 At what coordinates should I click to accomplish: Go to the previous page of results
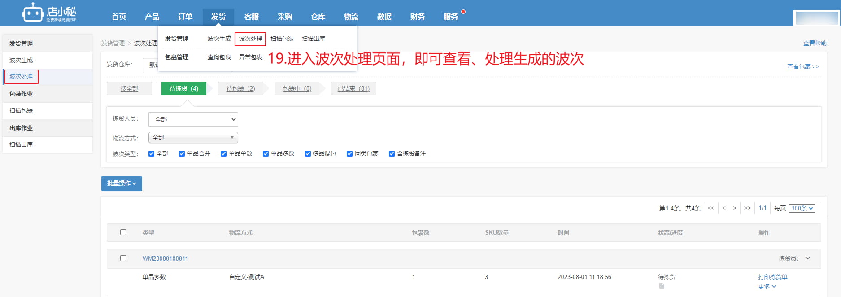click(723, 208)
